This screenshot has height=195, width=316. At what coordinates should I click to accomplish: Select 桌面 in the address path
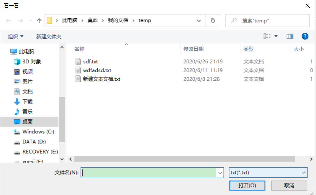point(93,20)
